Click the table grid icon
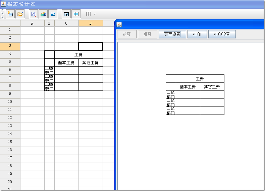The image size is (265, 191). [x=76, y=14]
